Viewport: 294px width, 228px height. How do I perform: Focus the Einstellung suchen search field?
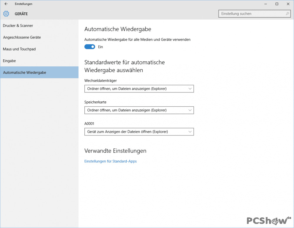(x=254, y=14)
